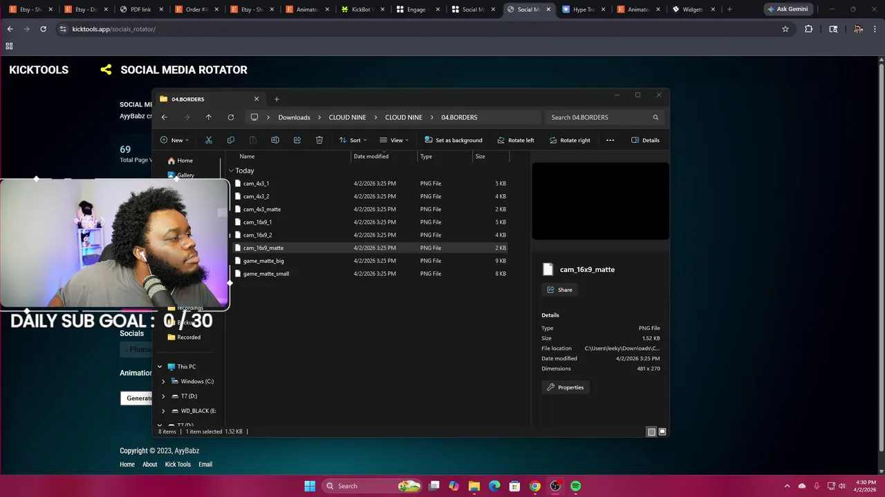Expand the WD_BLACK drive node
Viewport: 885px width, 497px height.
(x=163, y=411)
